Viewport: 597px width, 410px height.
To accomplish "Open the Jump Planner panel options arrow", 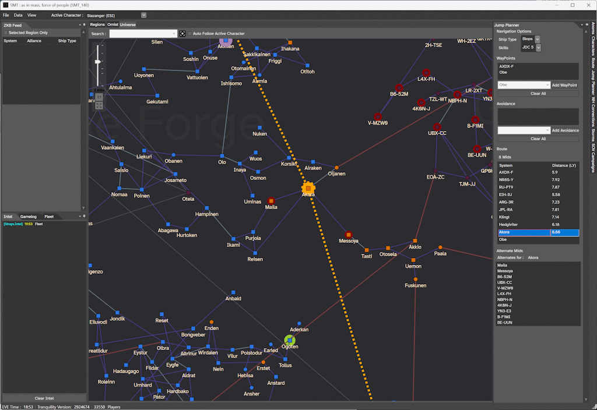I will (582, 25).
